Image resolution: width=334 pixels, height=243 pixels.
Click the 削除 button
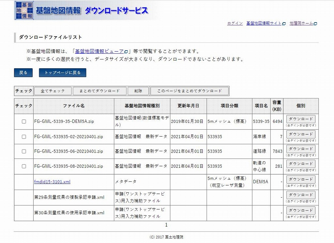[x=138, y=91]
